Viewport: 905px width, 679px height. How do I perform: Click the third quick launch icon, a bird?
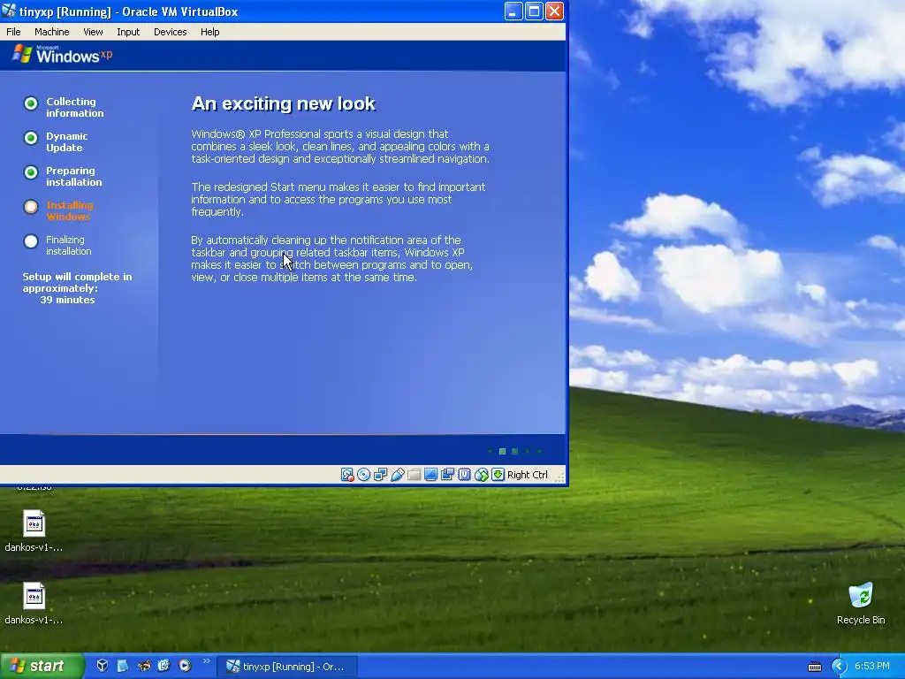coord(144,666)
